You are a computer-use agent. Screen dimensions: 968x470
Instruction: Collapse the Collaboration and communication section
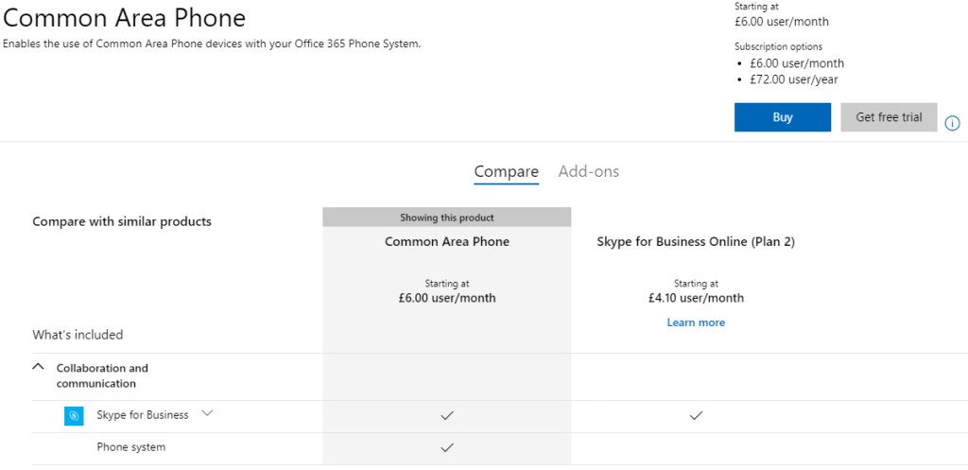click(x=39, y=368)
